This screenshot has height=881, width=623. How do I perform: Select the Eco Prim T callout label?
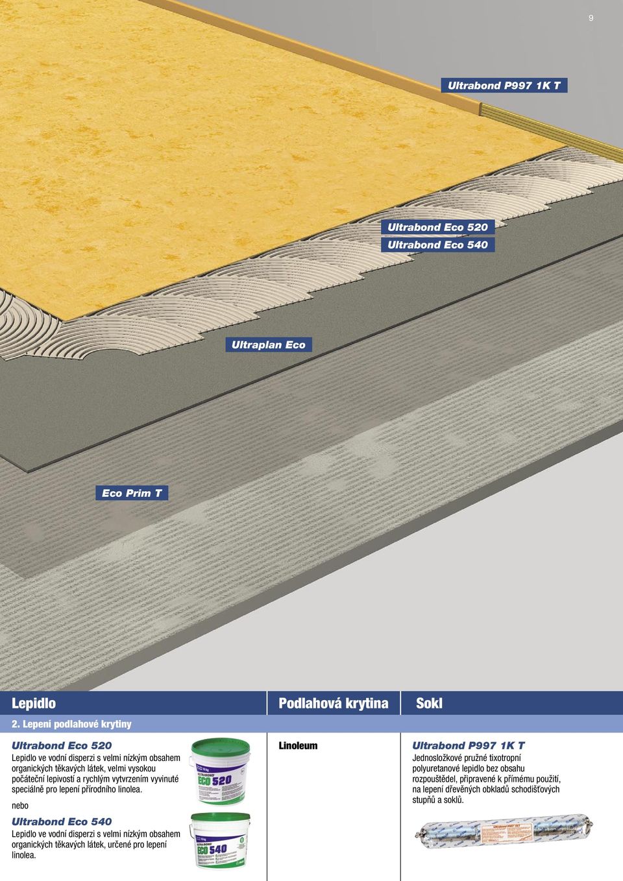132,493
